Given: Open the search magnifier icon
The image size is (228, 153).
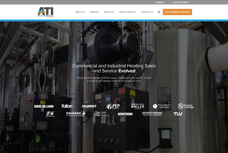Looking at the screenshot, I should point(159,12).
